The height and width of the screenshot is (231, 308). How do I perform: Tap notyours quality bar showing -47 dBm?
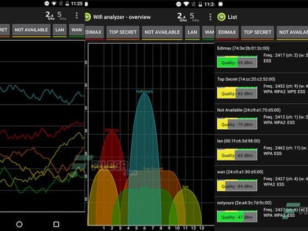237,216
